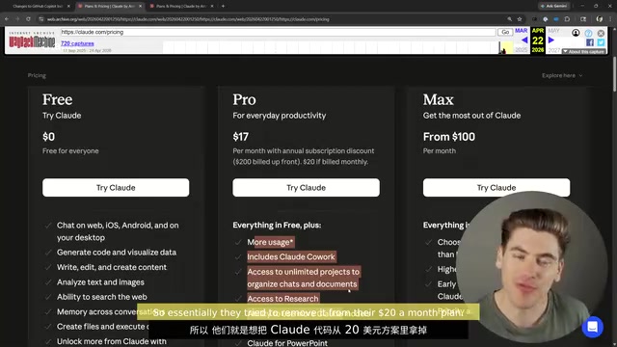This screenshot has width=617, height=347.
Task: Click 'Generate code and visualize data' text
Action: tap(117, 253)
